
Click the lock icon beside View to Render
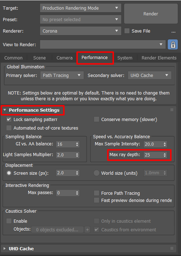tap(173, 44)
